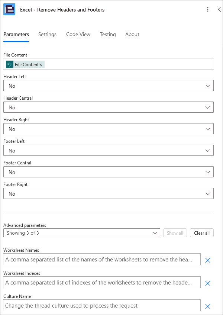Click the Encodian action icon in the header
This screenshot has width=223, height=315.
click(x=9, y=9)
